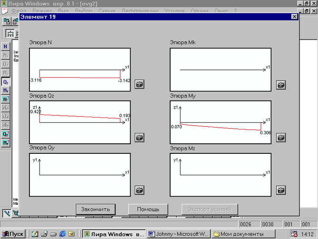Click the system tray icon beside the clock

pyautogui.click(x=294, y=234)
